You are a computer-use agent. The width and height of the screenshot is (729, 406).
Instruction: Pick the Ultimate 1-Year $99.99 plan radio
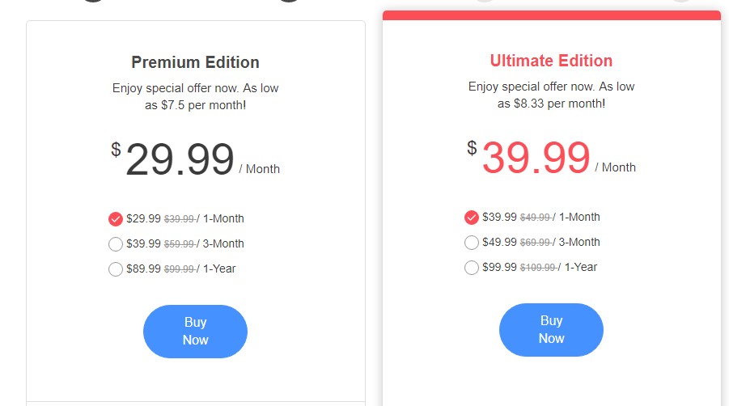click(x=472, y=268)
